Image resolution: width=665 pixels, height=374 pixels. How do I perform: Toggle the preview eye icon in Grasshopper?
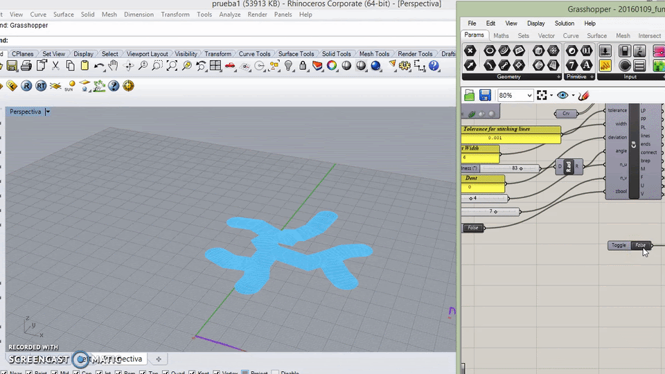(x=562, y=96)
